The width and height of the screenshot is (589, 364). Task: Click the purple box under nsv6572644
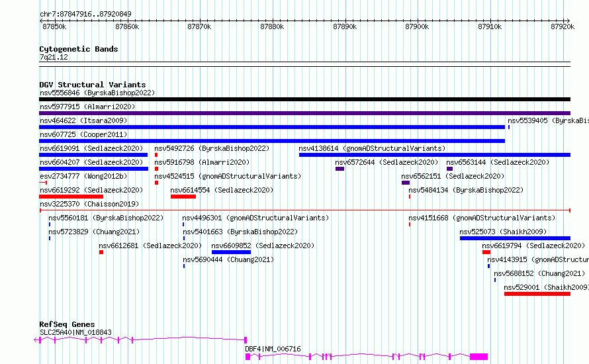pyautogui.click(x=340, y=169)
